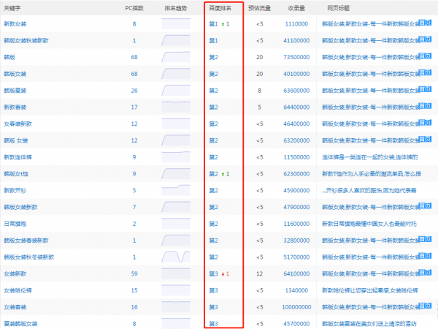Viewport: 438px width, 329px height.
Task: Click the green up arrow beside 新款女装 ranking
Action: click(x=226, y=24)
